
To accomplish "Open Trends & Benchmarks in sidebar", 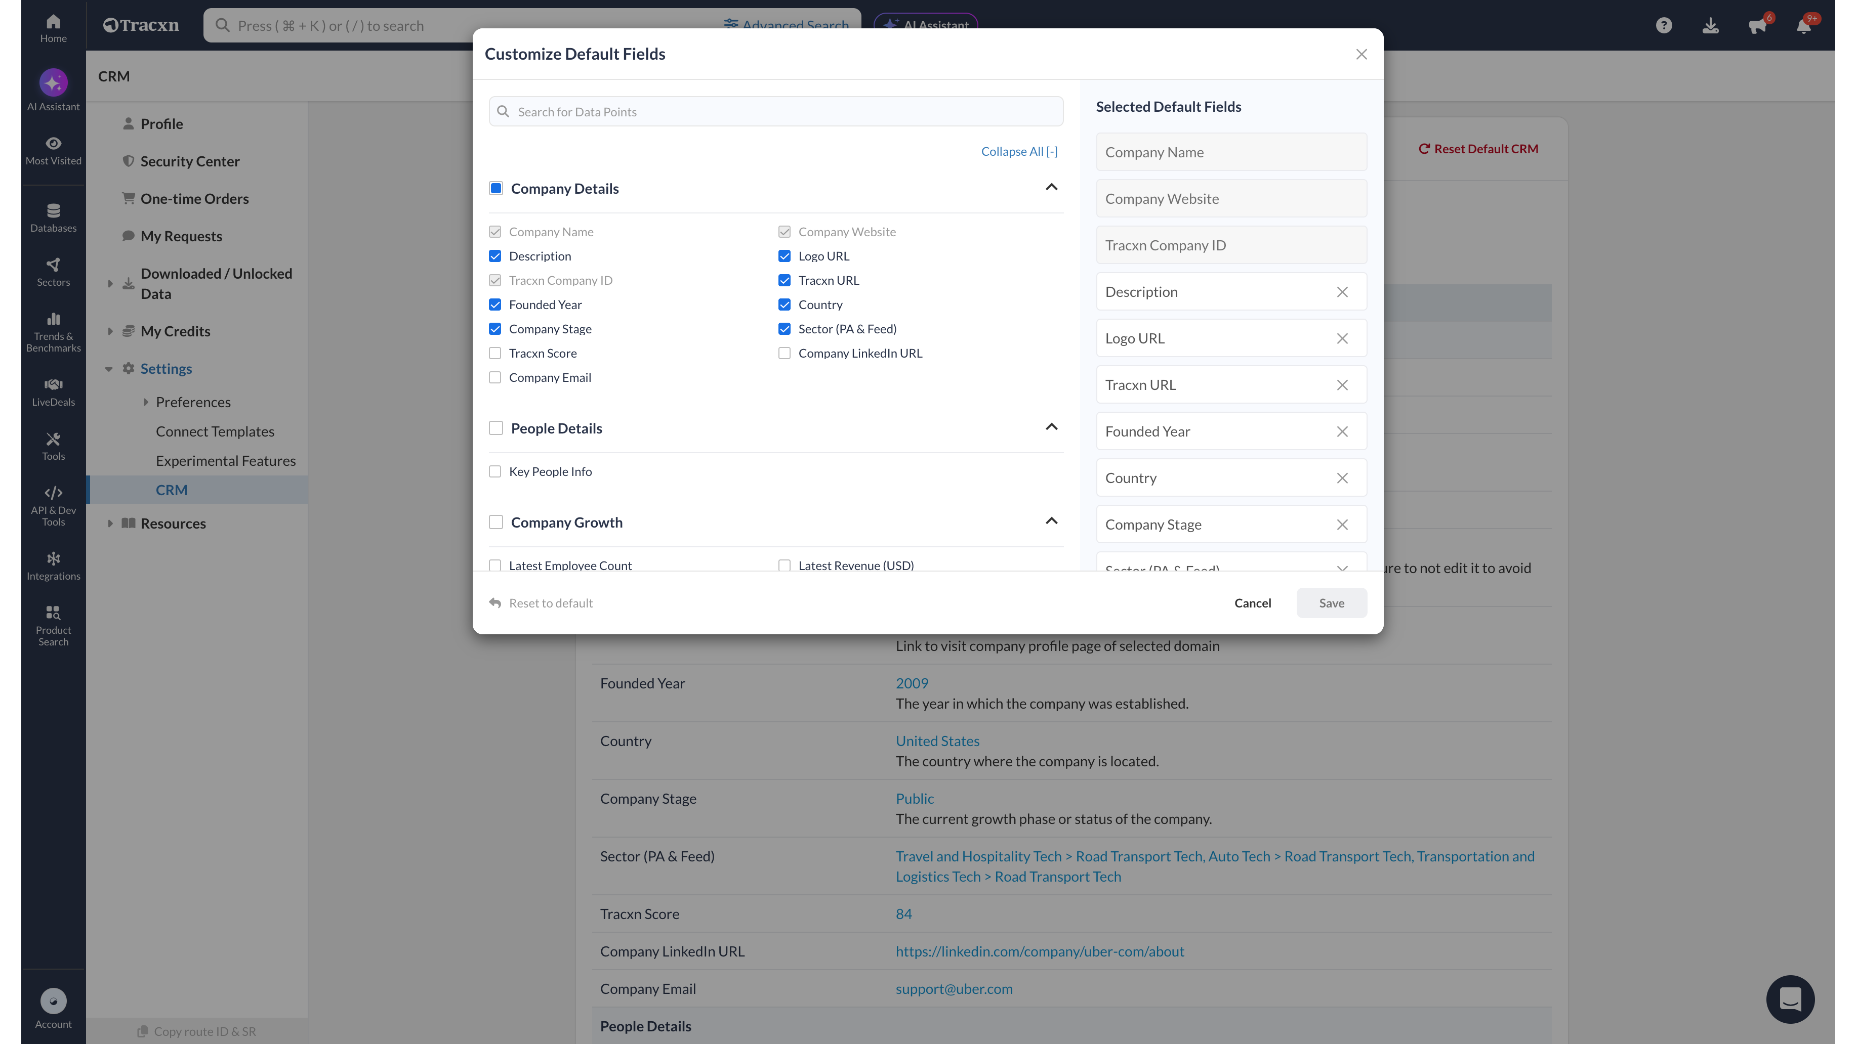I will 53,332.
